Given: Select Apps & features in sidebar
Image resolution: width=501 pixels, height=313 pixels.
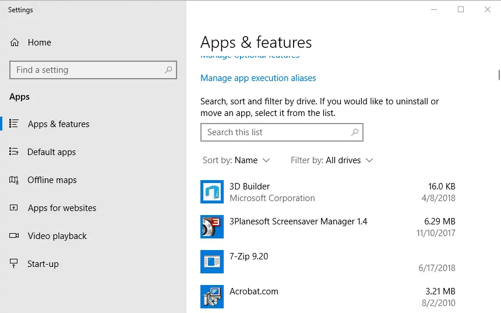Looking at the screenshot, I should [58, 124].
